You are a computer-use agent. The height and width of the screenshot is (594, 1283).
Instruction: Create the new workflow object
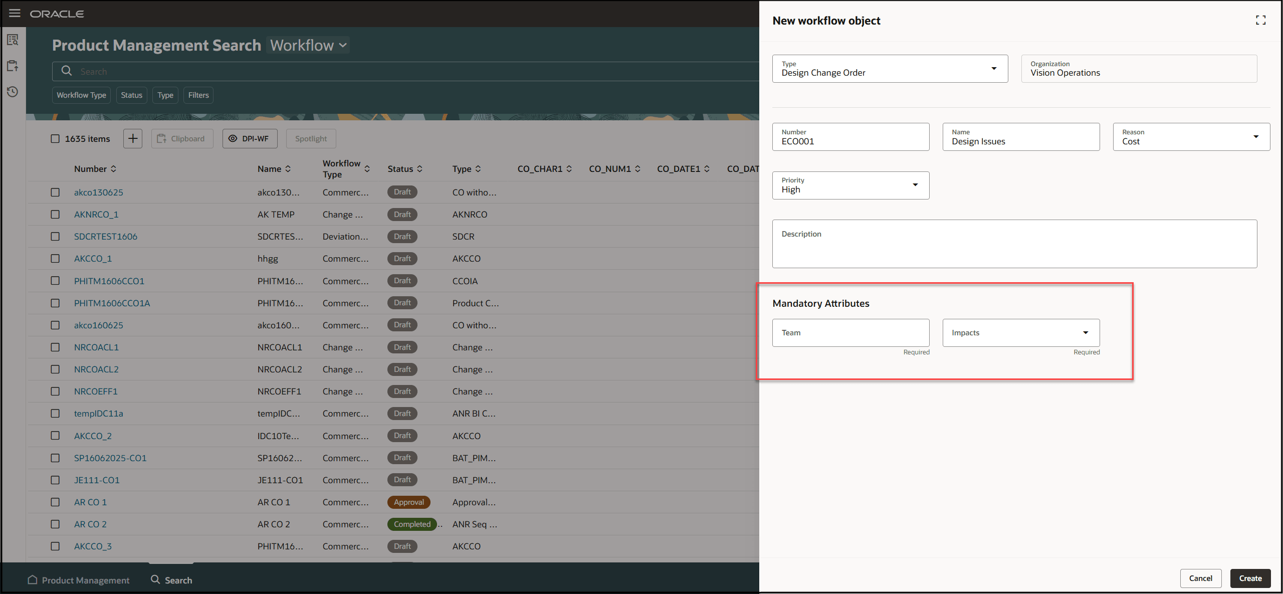pos(1250,578)
